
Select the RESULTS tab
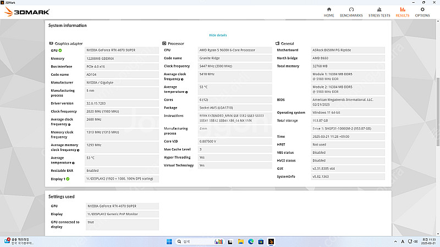[403, 12]
